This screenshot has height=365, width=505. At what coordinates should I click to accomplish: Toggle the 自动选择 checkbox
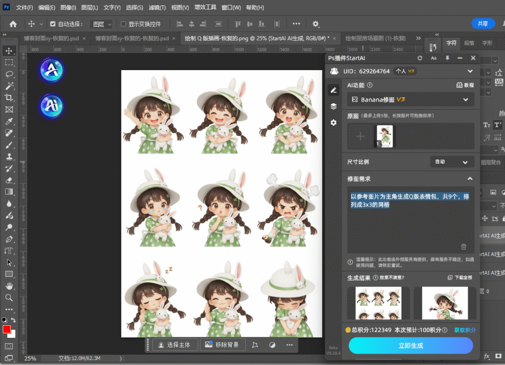tap(53, 24)
